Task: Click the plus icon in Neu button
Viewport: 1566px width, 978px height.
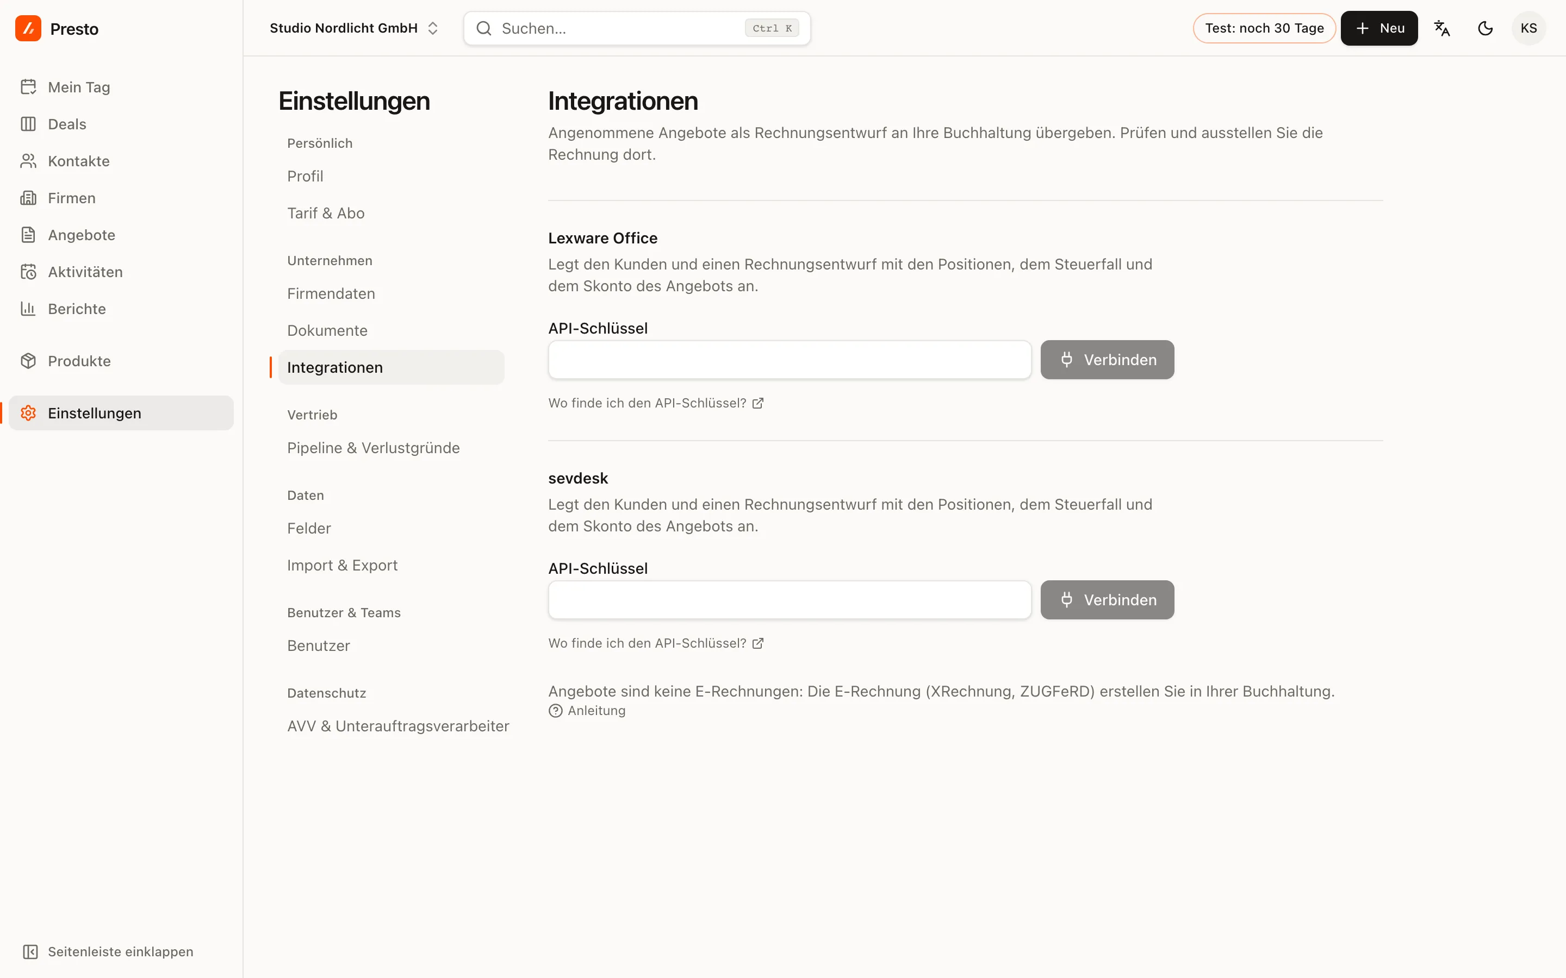Action: 1362,28
